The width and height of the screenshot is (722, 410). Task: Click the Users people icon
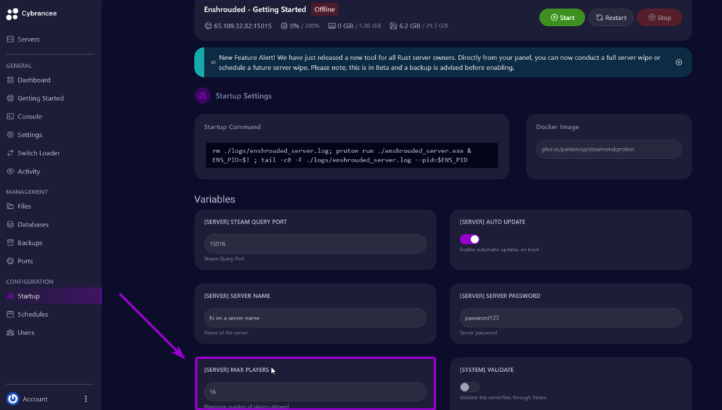click(10, 332)
